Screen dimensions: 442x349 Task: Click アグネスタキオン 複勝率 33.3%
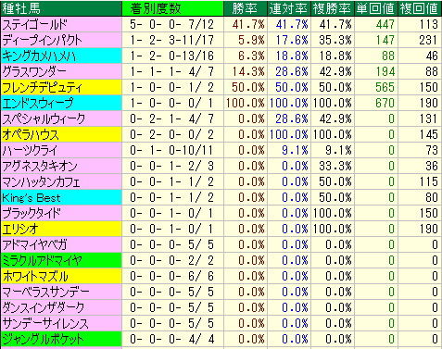tap(335, 166)
